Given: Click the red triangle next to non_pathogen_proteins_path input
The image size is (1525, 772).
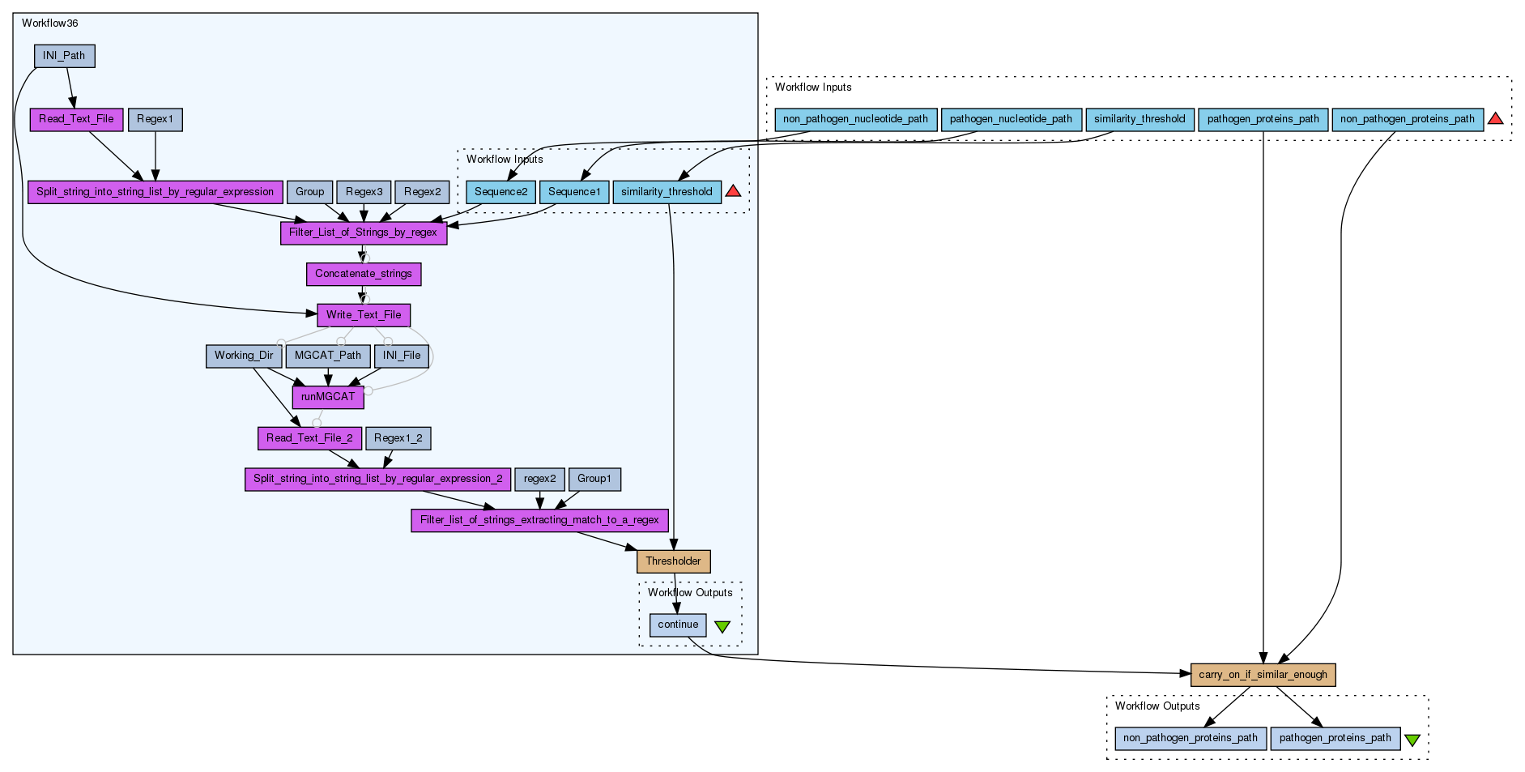Looking at the screenshot, I should [1495, 118].
